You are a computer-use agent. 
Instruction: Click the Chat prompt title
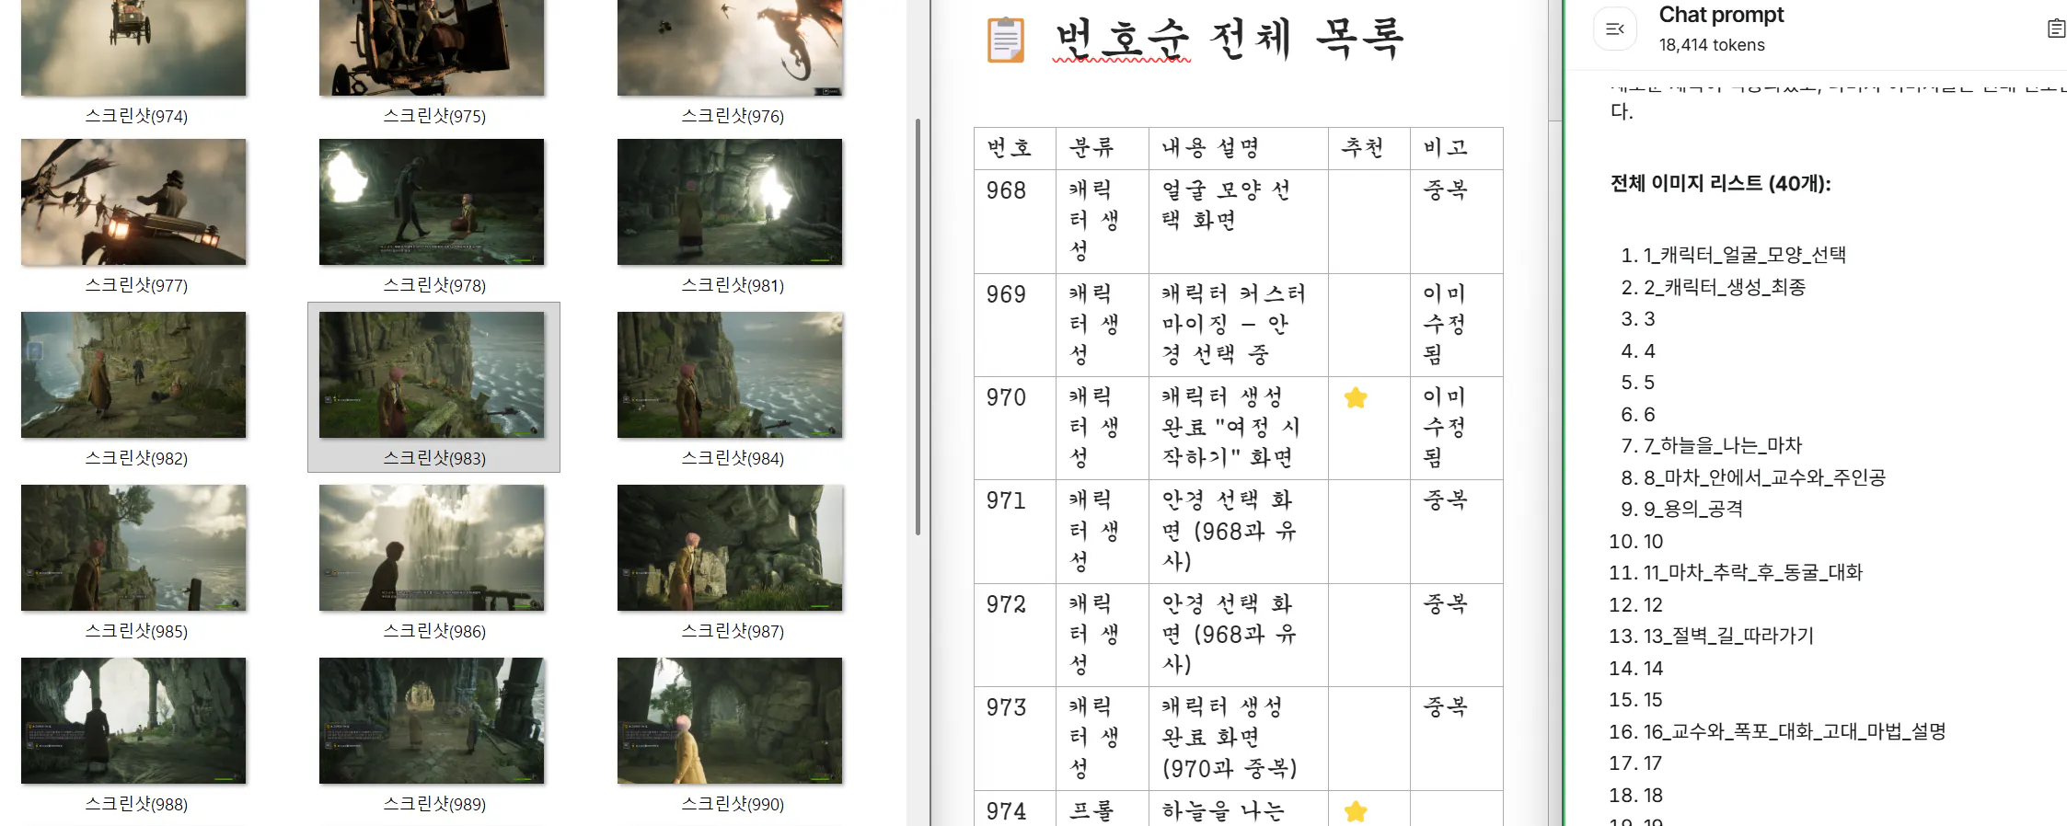coord(1721,15)
